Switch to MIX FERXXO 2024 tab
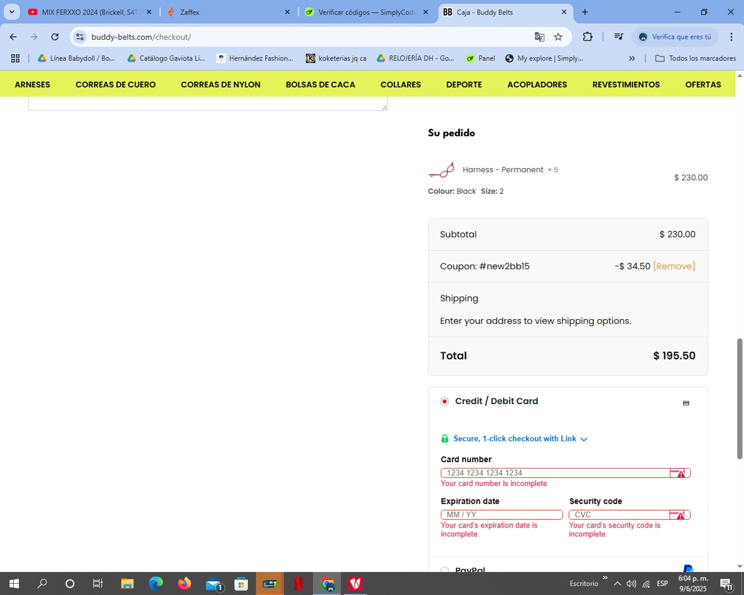This screenshot has height=595, width=744. point(89,12)
